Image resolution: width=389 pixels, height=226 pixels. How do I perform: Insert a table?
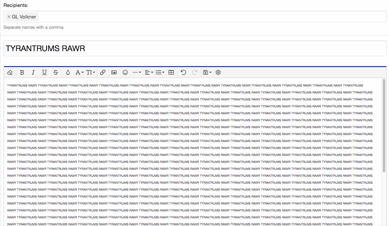pos(171,72)
